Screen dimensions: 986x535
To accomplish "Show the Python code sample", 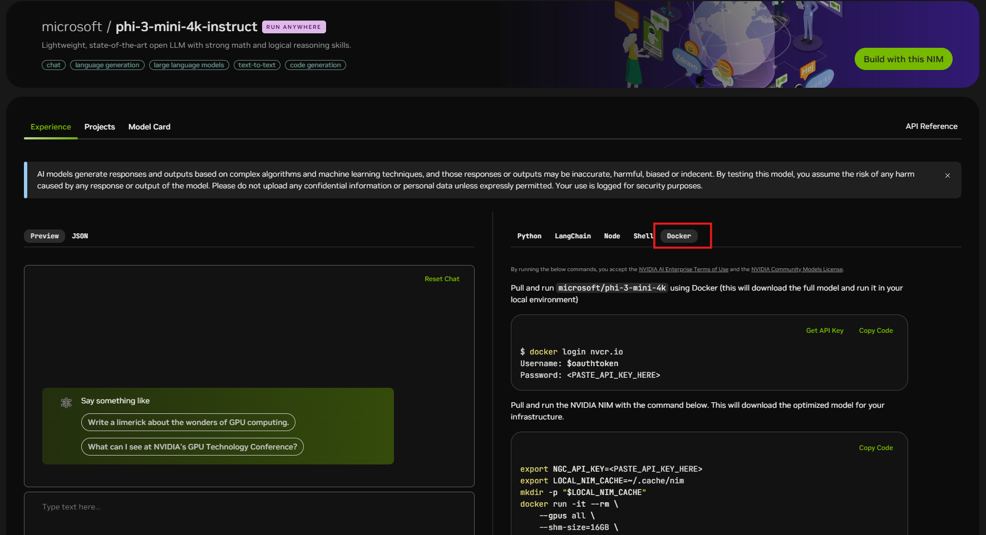I will point(529,236).
